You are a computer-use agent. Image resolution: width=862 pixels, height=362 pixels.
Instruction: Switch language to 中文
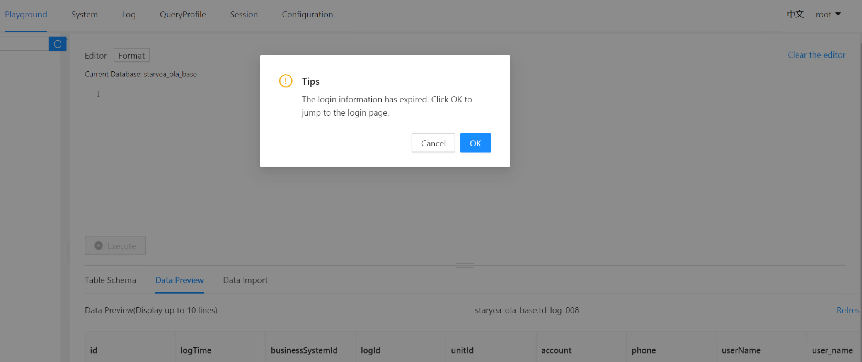pyautogui.click(x=795, y=14)
